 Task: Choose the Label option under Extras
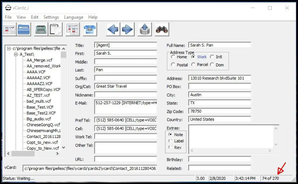point(170,141)
